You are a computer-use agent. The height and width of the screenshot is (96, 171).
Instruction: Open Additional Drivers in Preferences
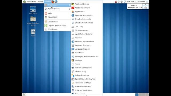point(87,4)
